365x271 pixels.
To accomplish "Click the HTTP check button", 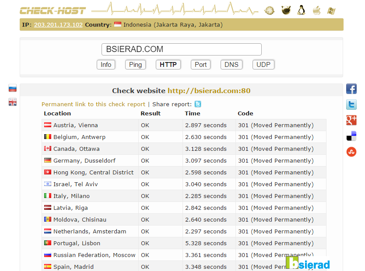I will (168, 65).
